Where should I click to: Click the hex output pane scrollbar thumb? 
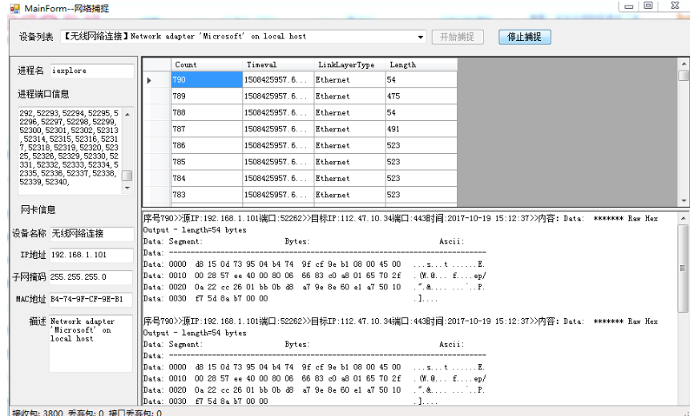point(683,268)
